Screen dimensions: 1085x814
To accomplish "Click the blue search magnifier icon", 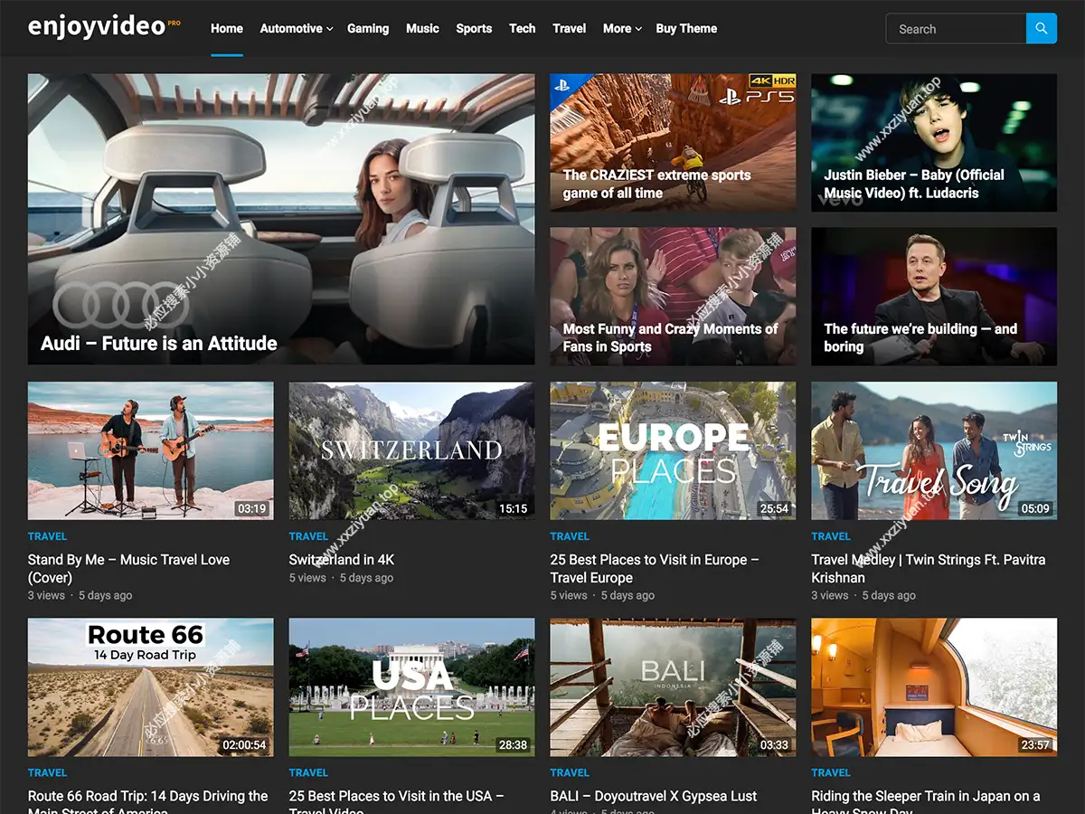I will tap(1041, 29).
